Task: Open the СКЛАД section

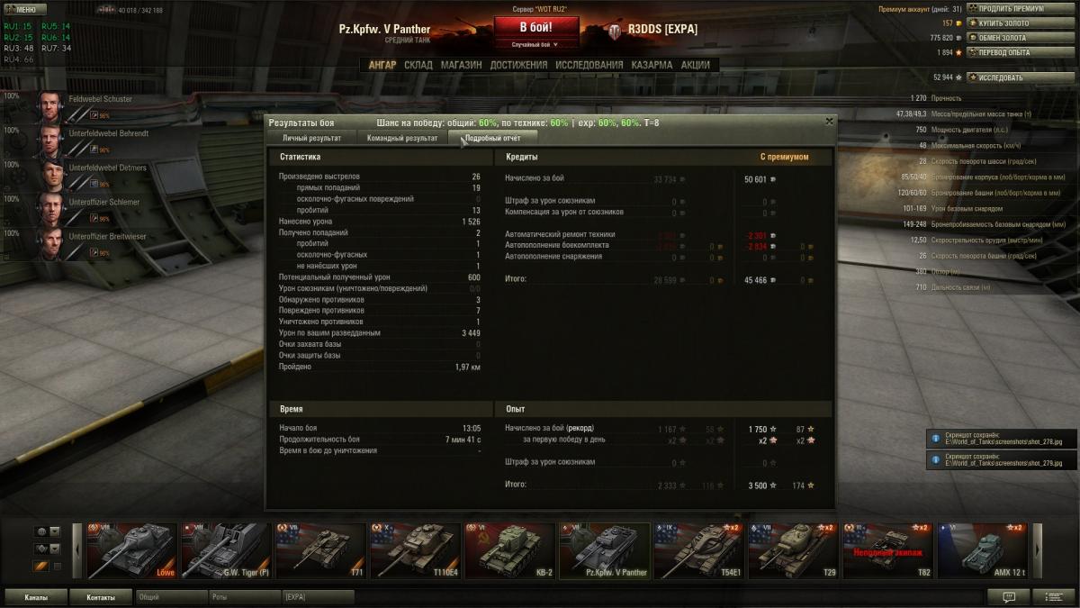Action: click(418, 65)
